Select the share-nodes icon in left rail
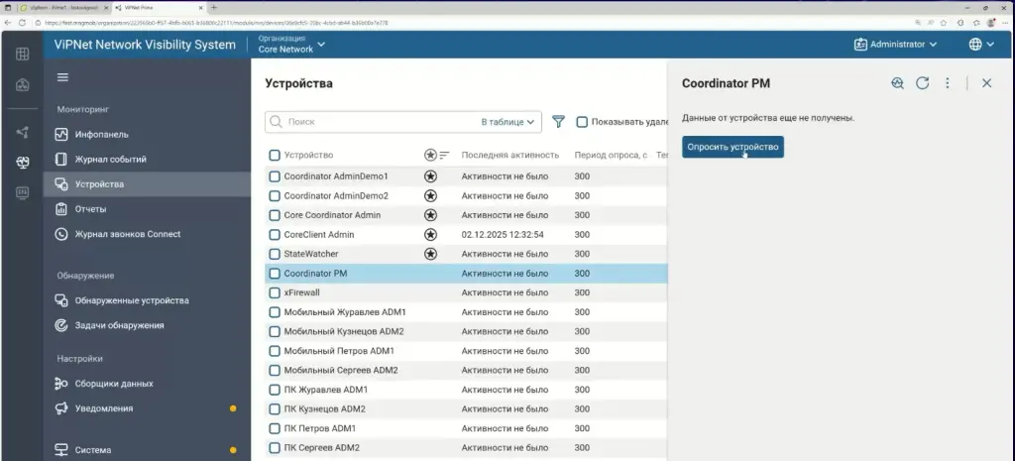The image size is (1015, 461). [23, 133]
